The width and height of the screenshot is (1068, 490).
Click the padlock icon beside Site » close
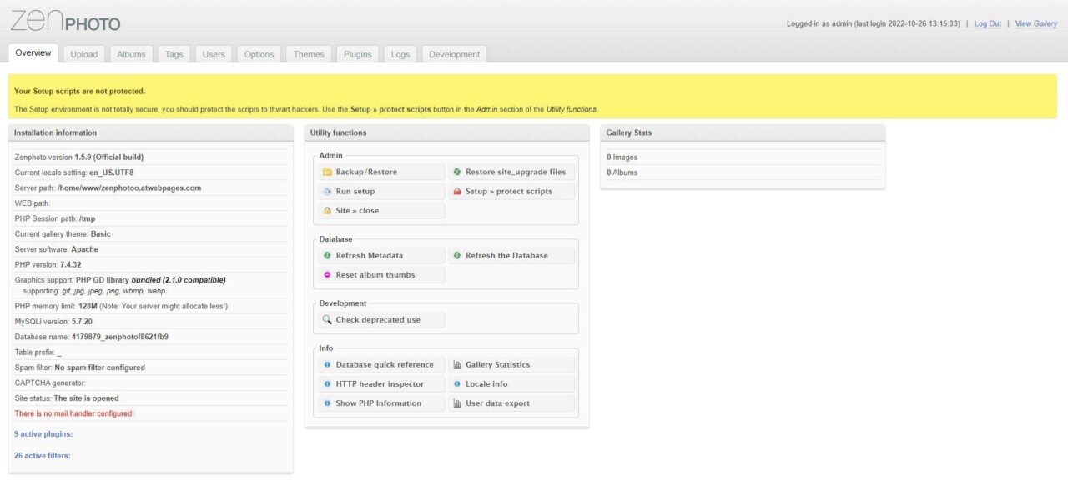327,210
